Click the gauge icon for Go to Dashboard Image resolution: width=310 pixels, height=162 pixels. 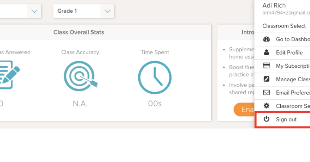266,39
